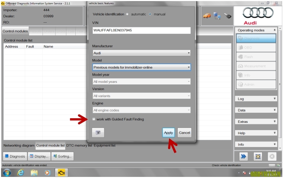Open the Networking diagram tab
The width and height of the screenshot is (283, 178).
pos(19,146)
